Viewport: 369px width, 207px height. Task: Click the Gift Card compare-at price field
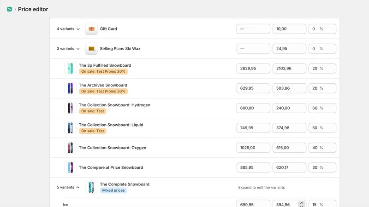point(253,29)
